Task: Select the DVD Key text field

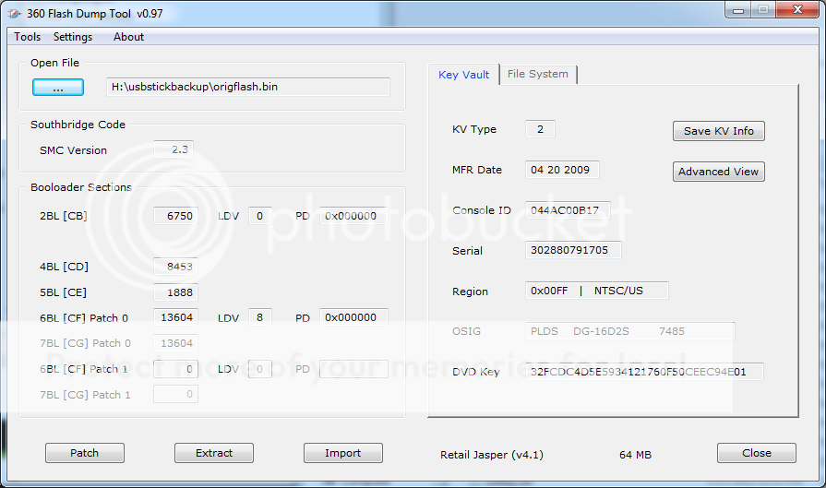Action: click(x=644, y=373)
